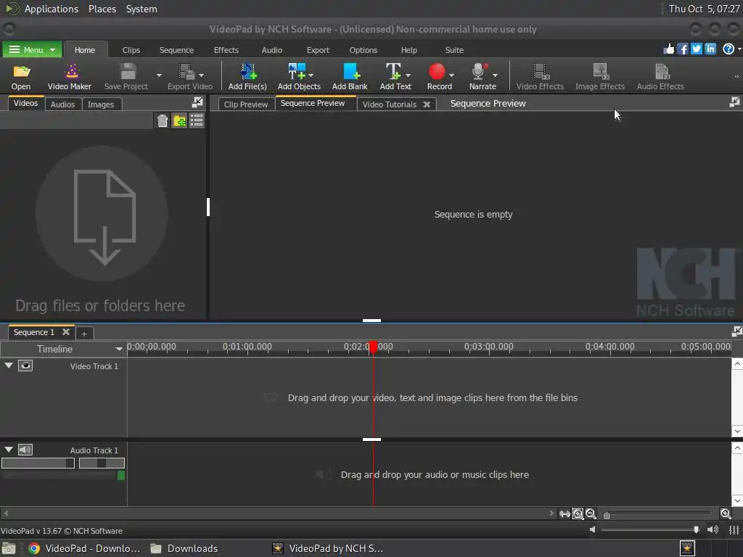The width and height of the screenshot is (743, 557).
Task: Click the list view icon in bin
Action: pyautogui.click(x=197, y=120)
